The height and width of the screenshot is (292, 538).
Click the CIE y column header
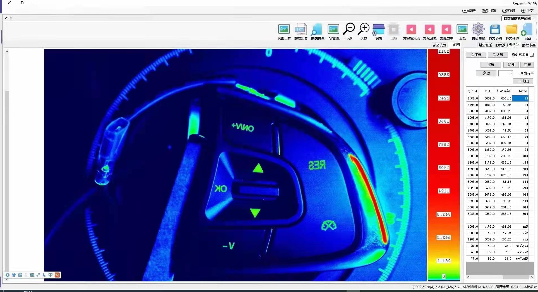coord(473,91)
